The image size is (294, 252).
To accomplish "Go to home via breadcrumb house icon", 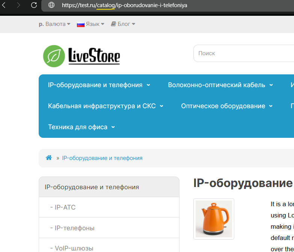I will point(49,158).
